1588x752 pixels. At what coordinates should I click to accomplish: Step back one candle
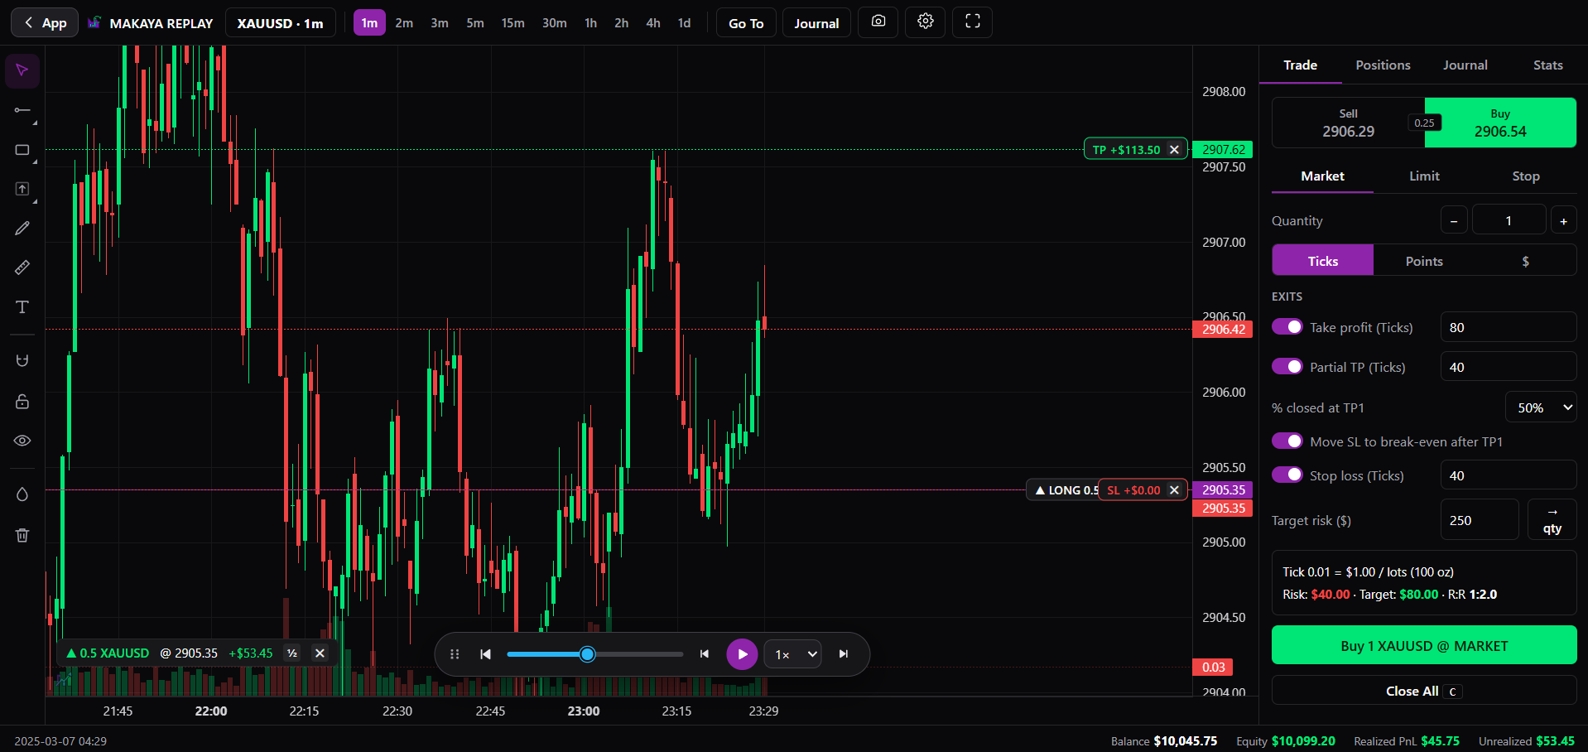click(705, 654)
